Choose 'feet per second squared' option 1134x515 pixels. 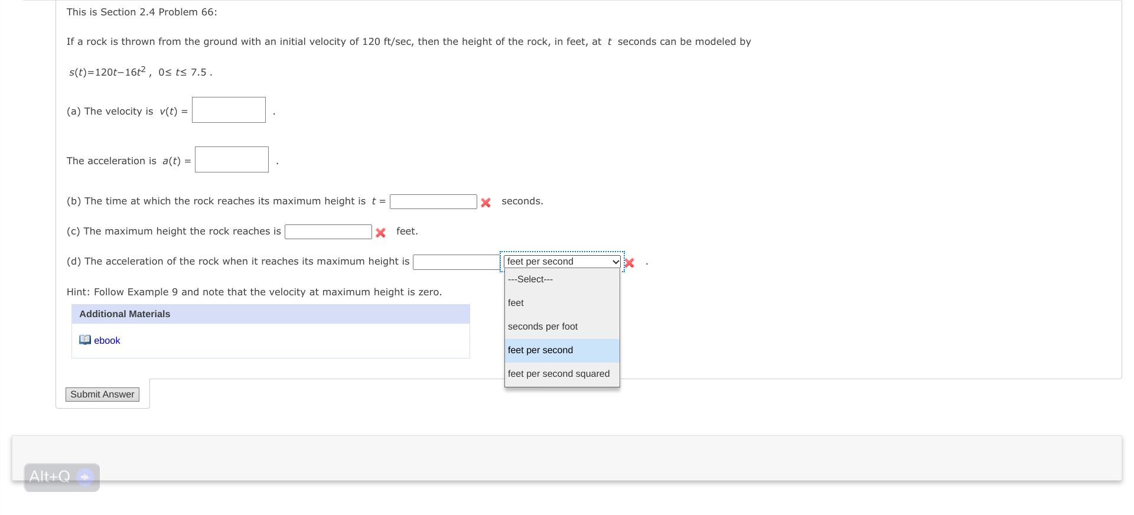click(x=562, y=374)
